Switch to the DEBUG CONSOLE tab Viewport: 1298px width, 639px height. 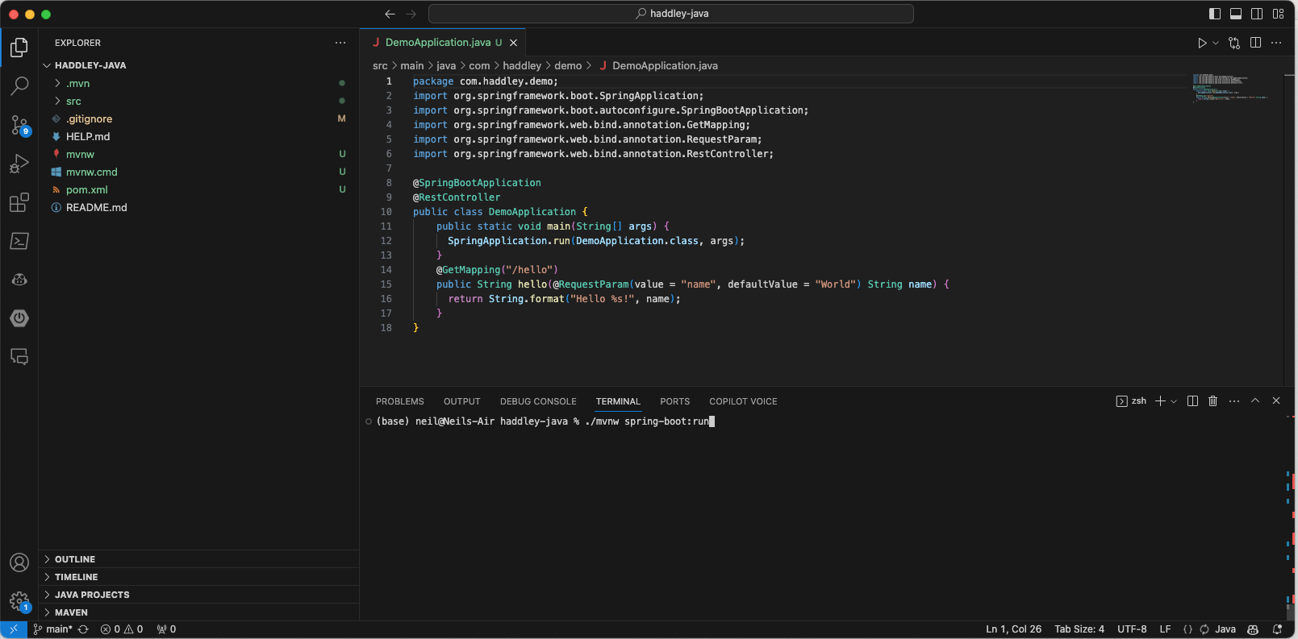[x=538, y=401]
